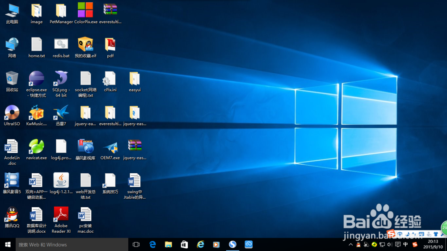Viewport: 447px width, 251px height.
Task: Select the pdf folder icon
Action: tap(110, 48)
